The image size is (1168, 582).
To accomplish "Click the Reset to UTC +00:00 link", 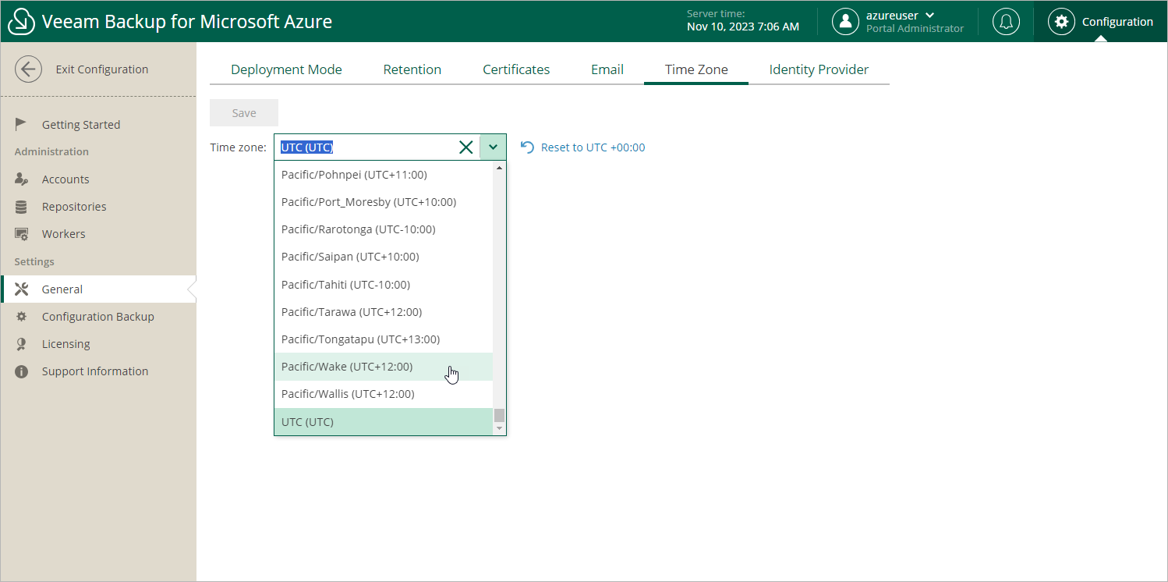I will (593, 147).
